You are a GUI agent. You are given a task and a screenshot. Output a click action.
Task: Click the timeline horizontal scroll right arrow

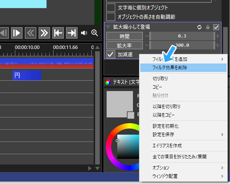click(90, 168)
